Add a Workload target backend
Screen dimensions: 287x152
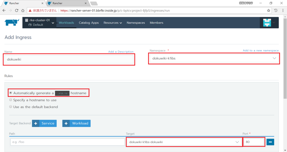tap(76, 123)
